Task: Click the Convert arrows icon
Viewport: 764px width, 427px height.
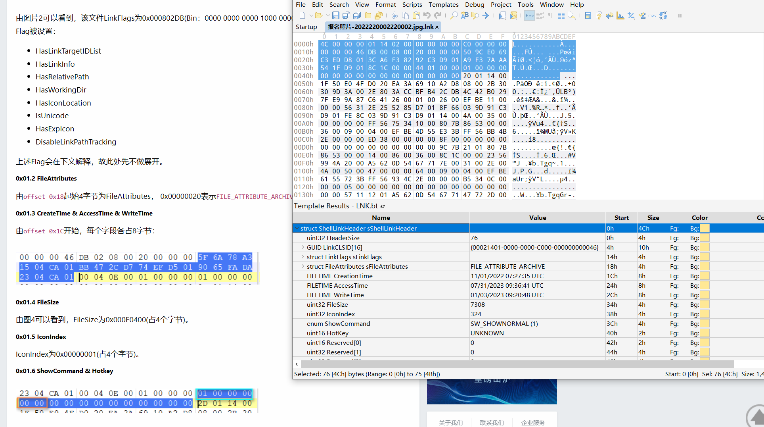Action: (609, 15)
